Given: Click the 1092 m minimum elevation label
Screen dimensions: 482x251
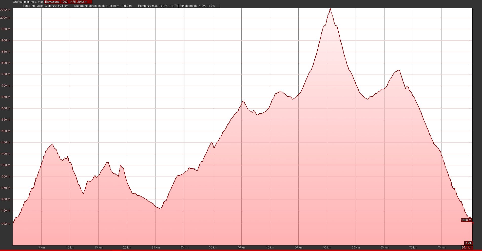Looking at the screenshot, I should point(5,224).
